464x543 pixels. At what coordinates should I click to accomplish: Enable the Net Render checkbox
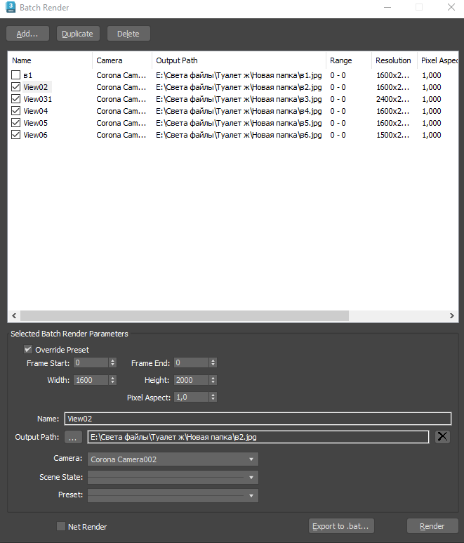click(61, 526)
